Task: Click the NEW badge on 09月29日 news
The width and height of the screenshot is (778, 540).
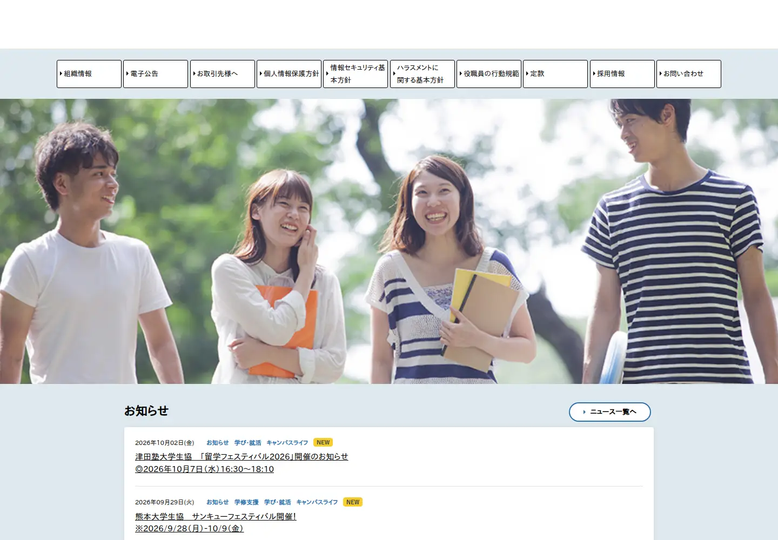Action: pos(353,502)
